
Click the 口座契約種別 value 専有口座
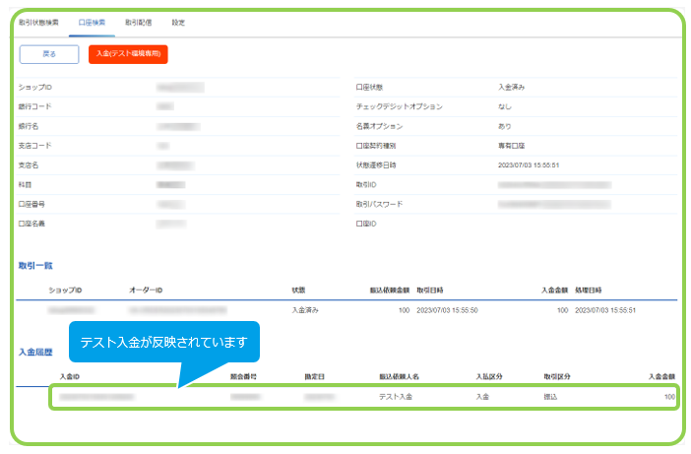click(x=511, y=146)
